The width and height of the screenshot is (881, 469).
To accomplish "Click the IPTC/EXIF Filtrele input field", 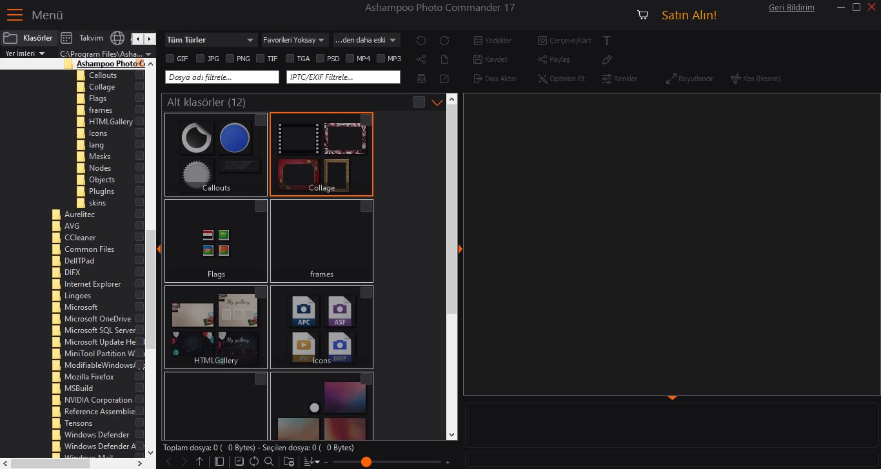I will click(x=344, y=77).
